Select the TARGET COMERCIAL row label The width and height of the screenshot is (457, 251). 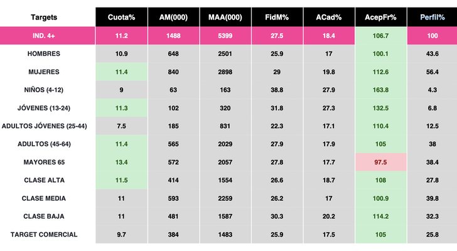[44, 235]
